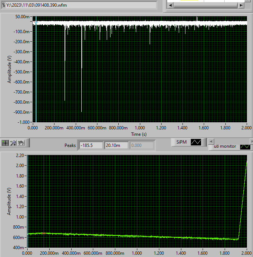Click the 2.000 lower graph X-axis end value
253x257 pixels.
(246, 253)
